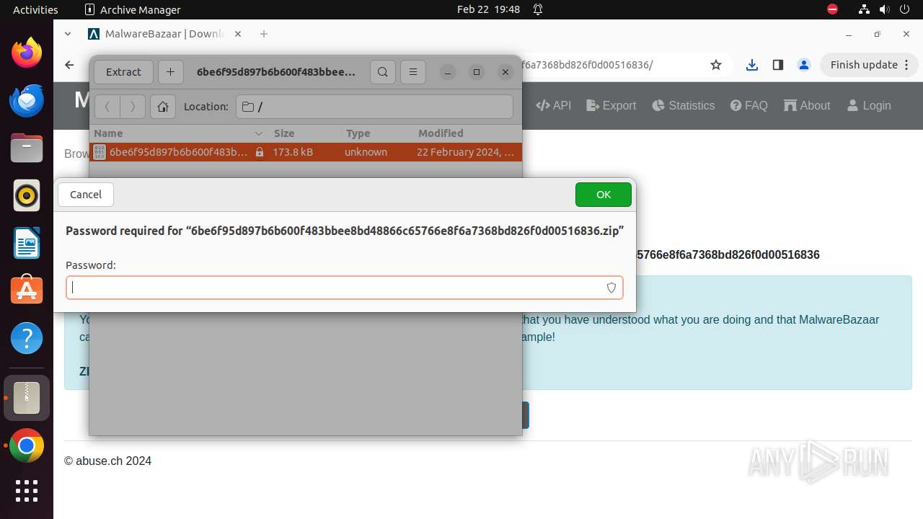923x519 pixels.
Task: Add files with the plus button
Action: pos(170,72)
